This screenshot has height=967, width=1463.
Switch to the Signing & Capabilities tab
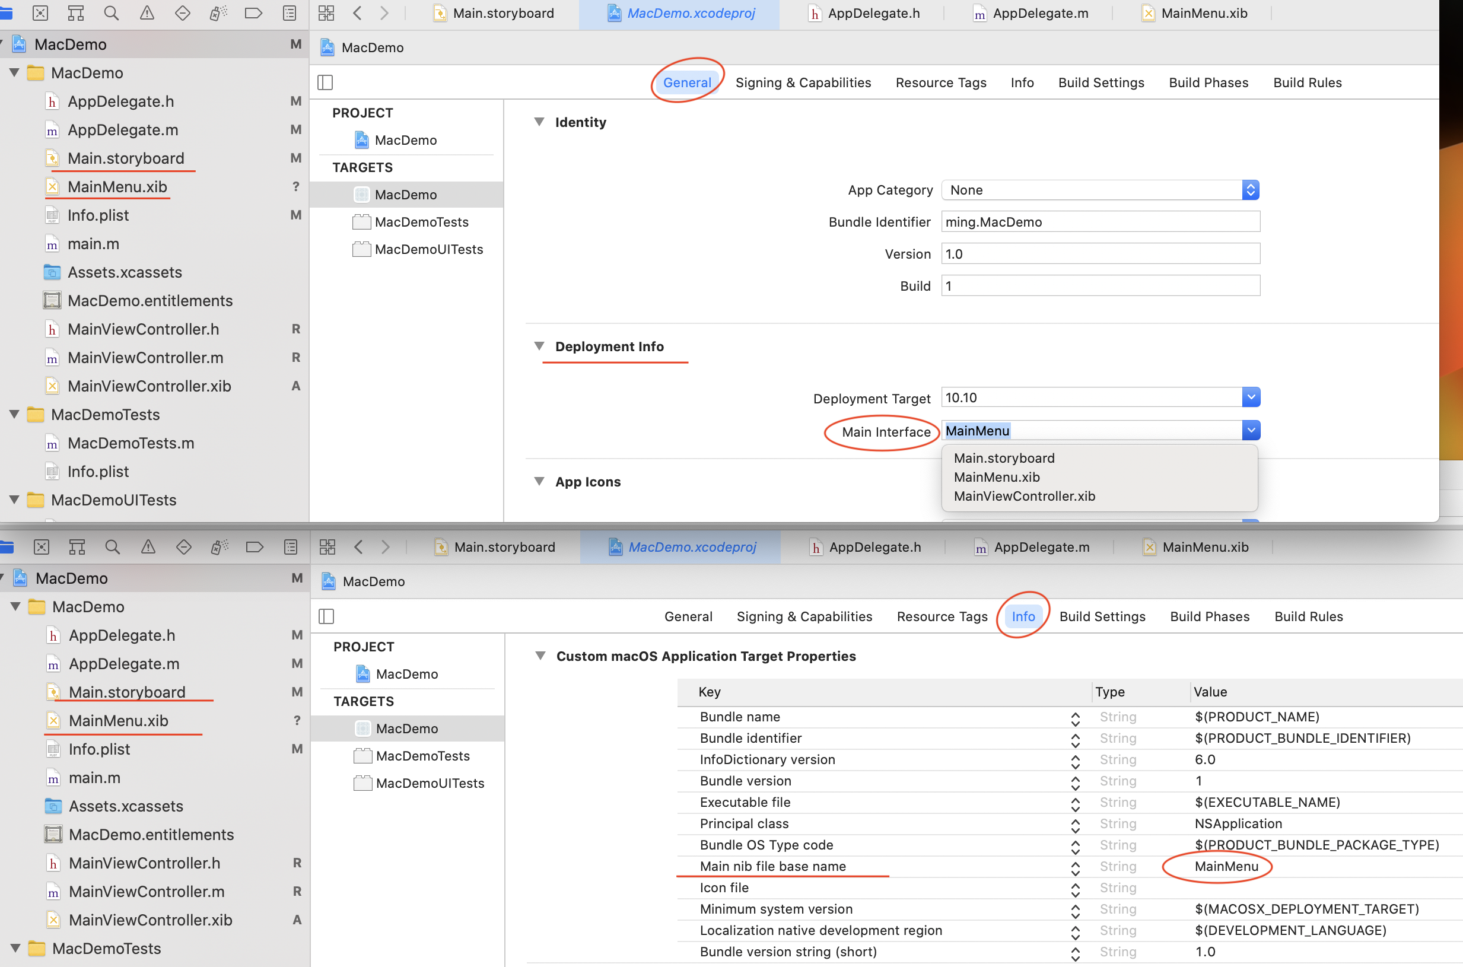(803, 82)
